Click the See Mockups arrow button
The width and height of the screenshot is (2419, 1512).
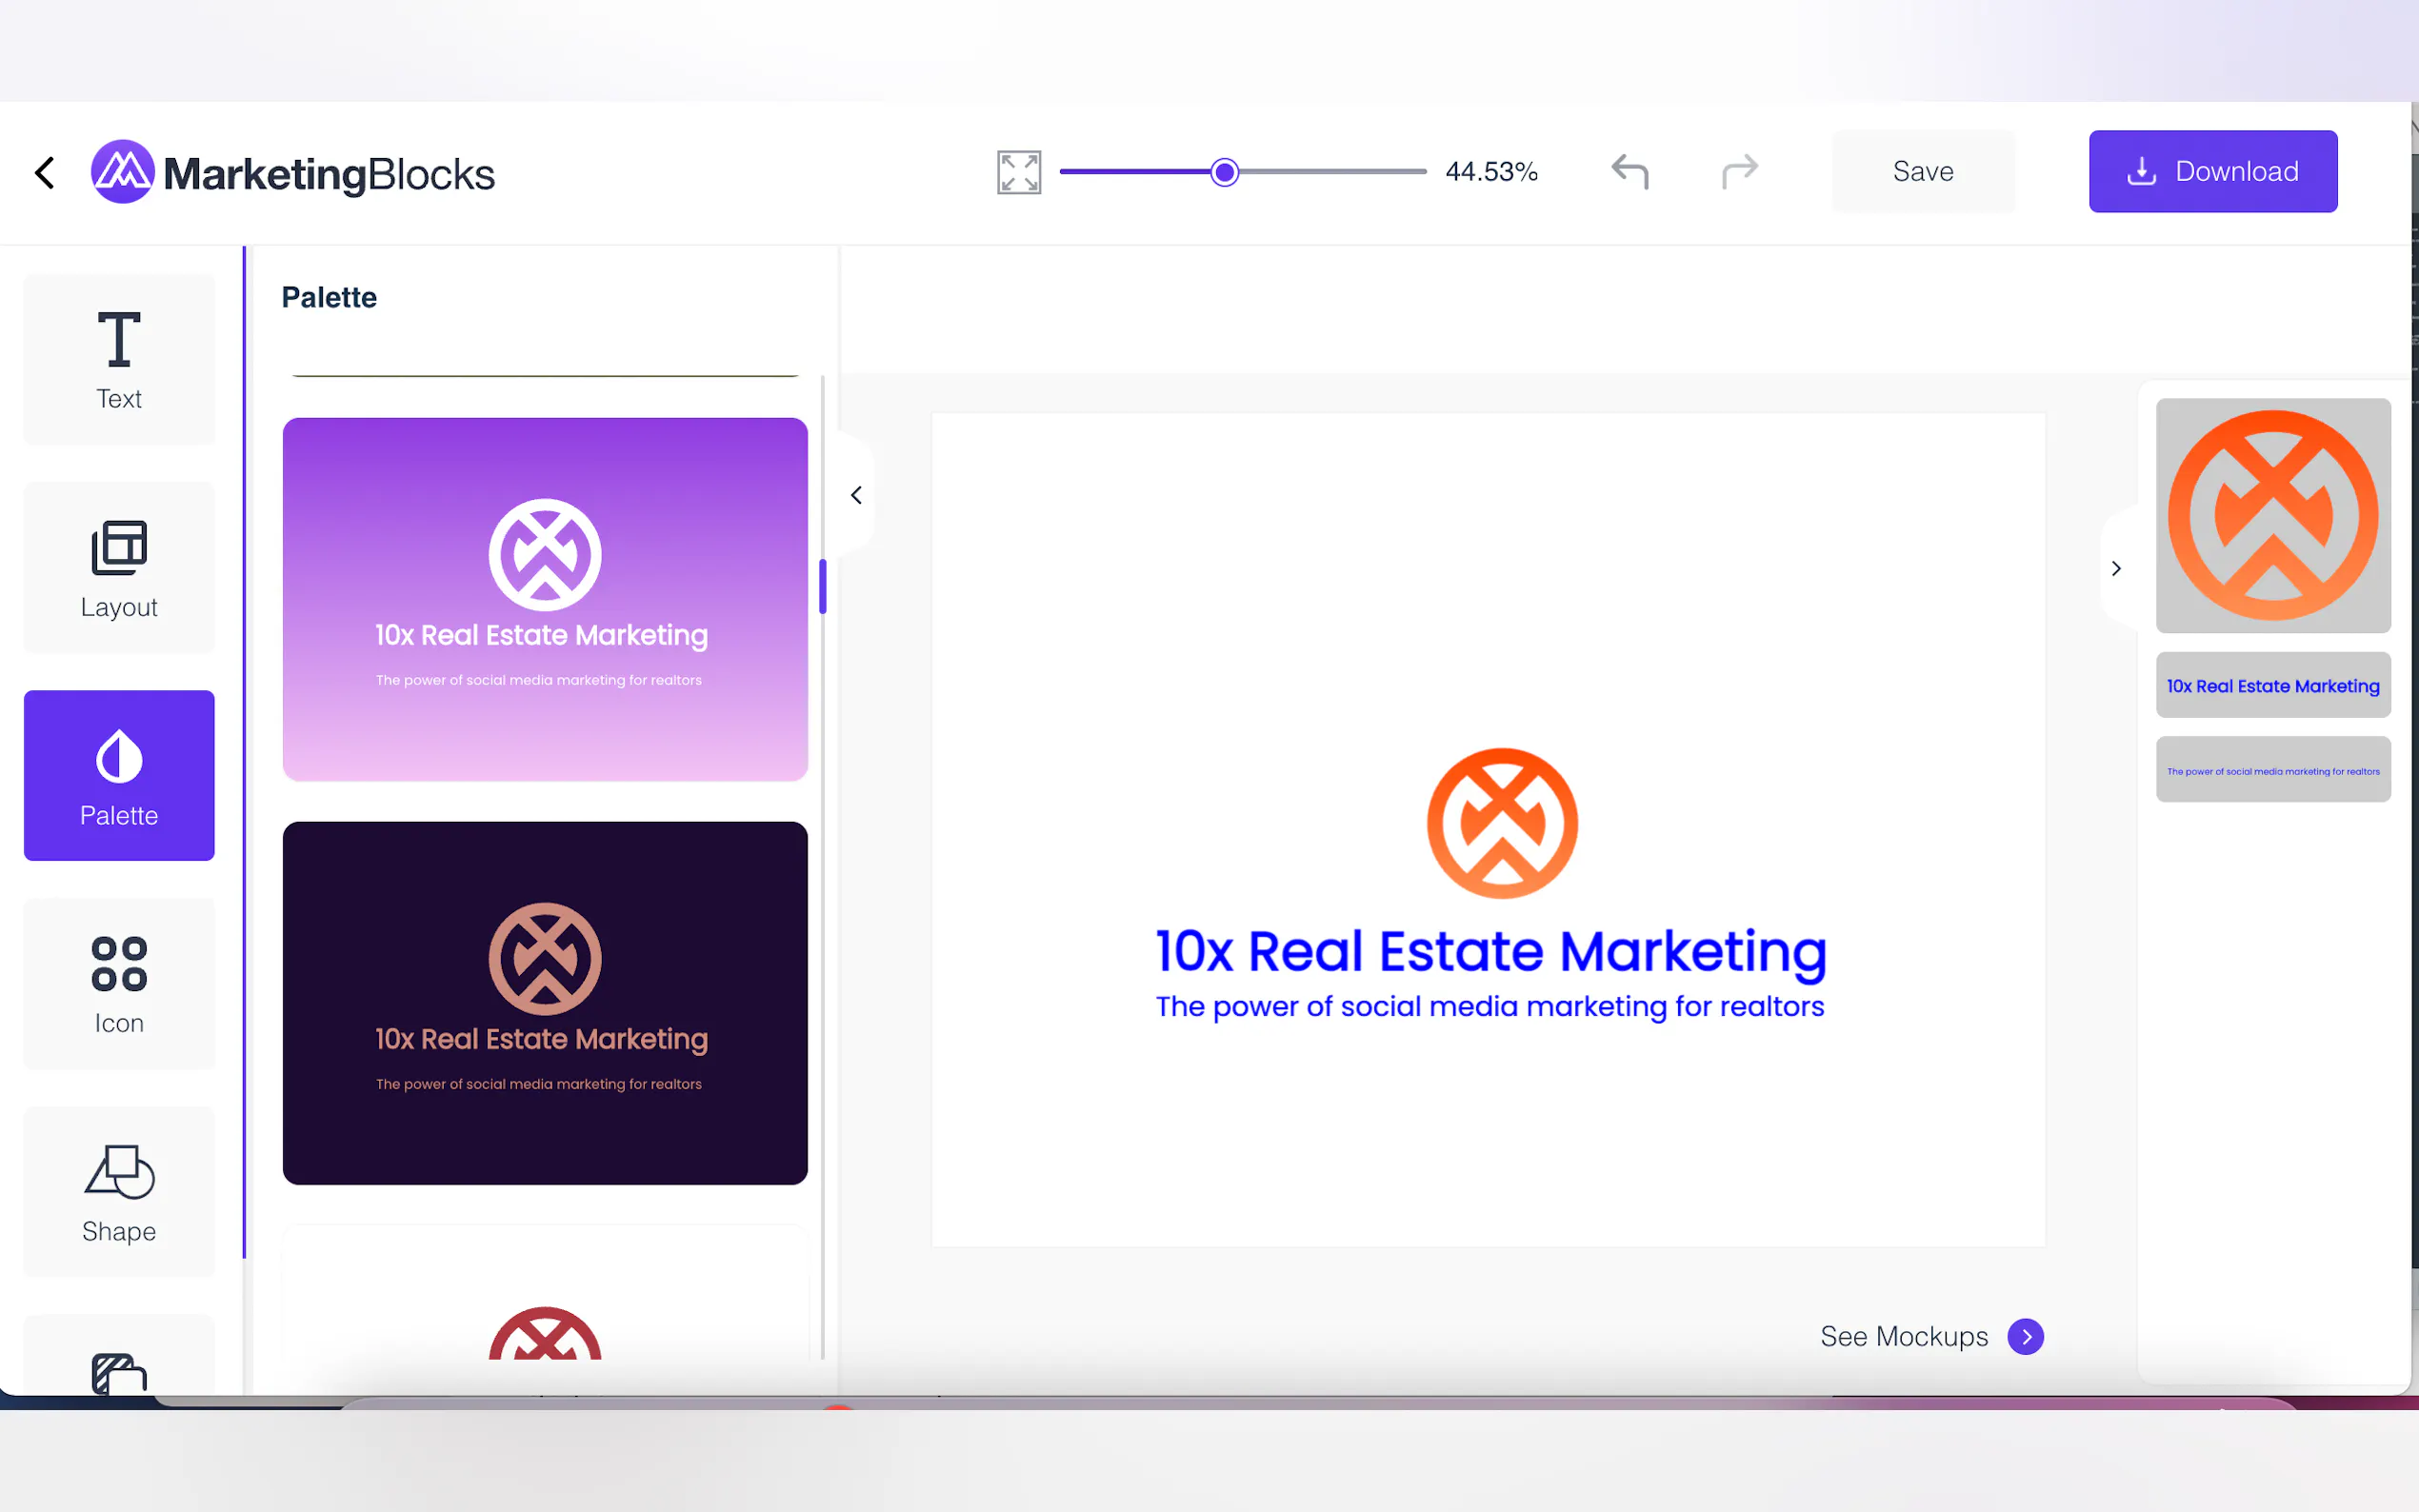click(2025, 1336)
